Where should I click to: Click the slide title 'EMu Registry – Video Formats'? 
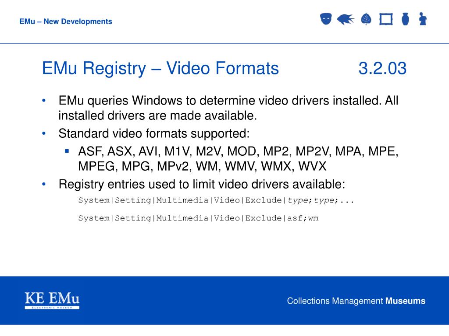pyautogui.click(x=160, y=69)
